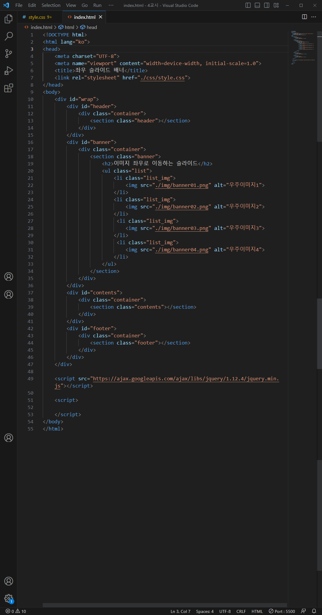Follow the ./img/banner02.png link
This screenshot has height=615, width=322.
(182, 207)
